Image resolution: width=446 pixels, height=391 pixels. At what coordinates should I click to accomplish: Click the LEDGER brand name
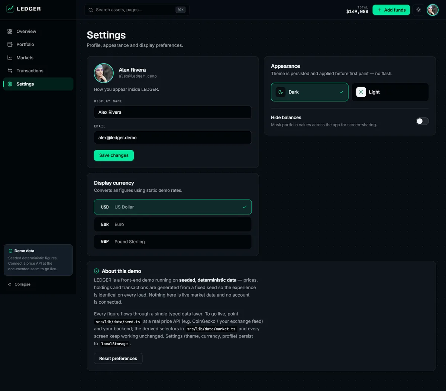coord(29,9)
